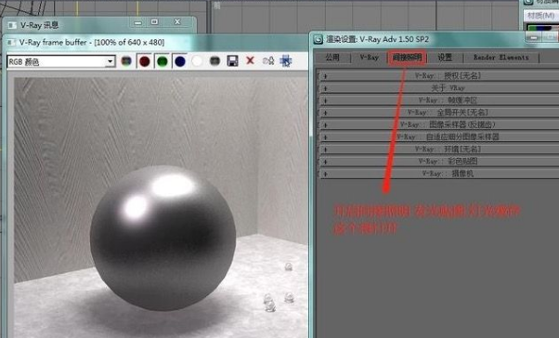Image resolution: width=559 pixels, height=338 pixels.
Task: Open the 设置 tab
Action: tap(445, 58)
